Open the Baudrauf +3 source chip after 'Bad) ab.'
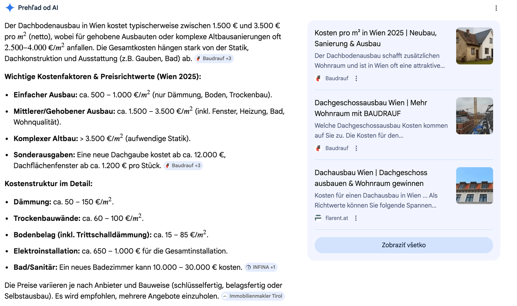Viewport: 517px width, 306px height. (214, 59)
